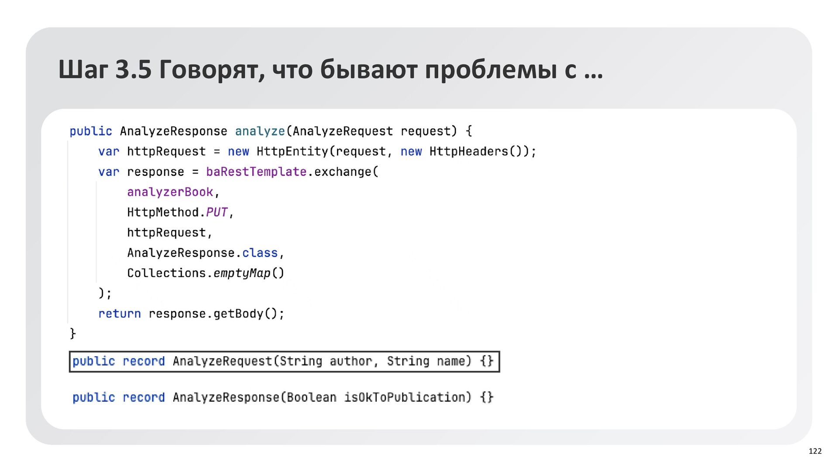Click the 'var httpRequest' declaration
The width and height of the screenshot is (838, 472).
point(151,151)
